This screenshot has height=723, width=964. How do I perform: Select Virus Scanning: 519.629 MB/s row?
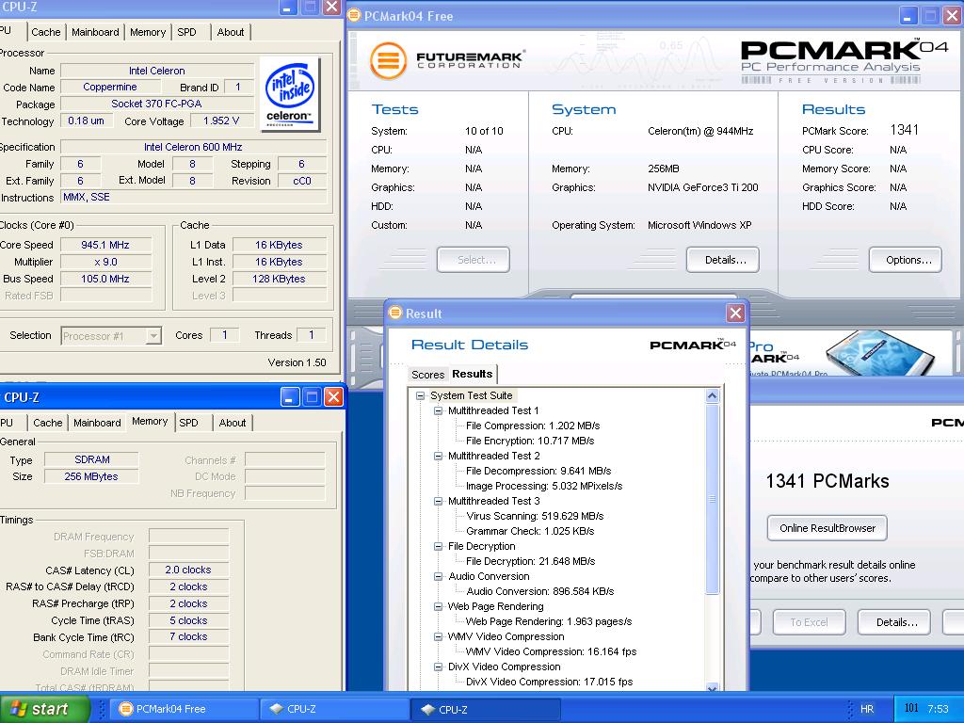pyautogui.click(x=535, y=517)
